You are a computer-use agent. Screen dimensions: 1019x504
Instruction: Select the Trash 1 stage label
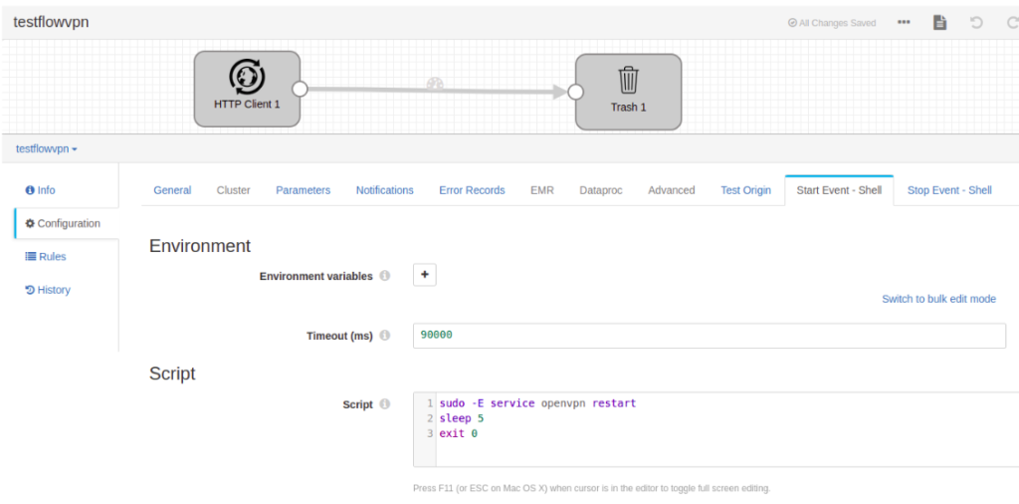629,108
